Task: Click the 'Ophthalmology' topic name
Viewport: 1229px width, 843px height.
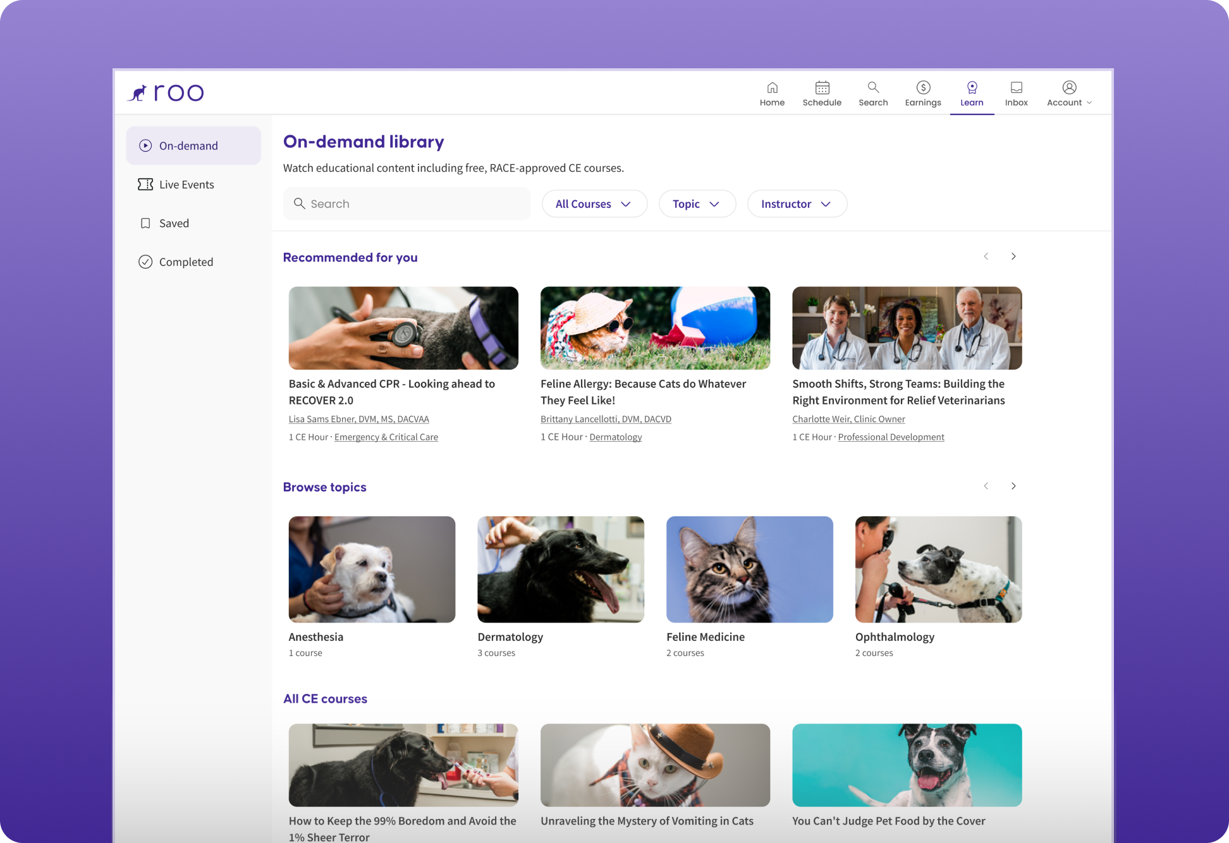Action: (895, 637)
